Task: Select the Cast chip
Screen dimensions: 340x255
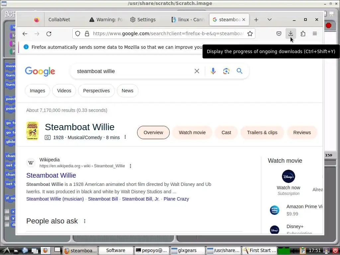Action: click(226, 132)
